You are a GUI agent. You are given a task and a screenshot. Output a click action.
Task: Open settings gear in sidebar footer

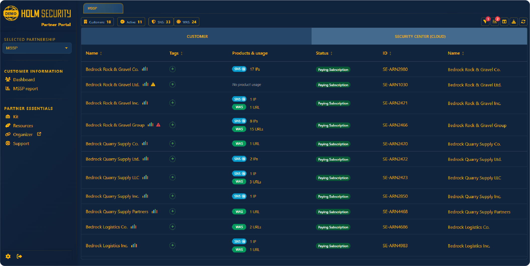coord(8,256)
